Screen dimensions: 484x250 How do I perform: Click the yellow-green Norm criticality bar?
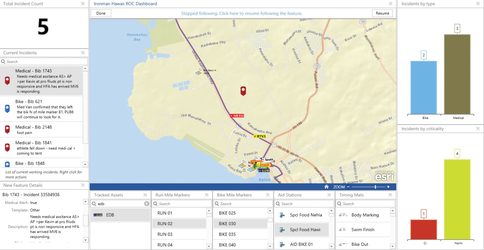pos(457,199)
